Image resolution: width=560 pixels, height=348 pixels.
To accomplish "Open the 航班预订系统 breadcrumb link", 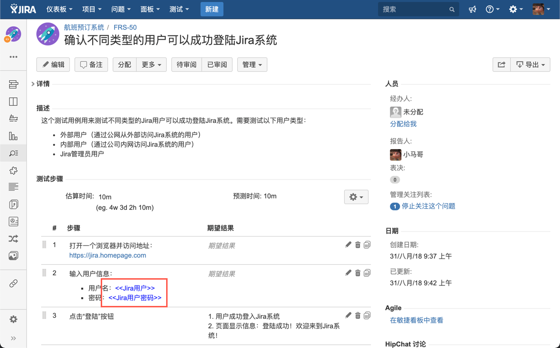I will tap(84, 27).
